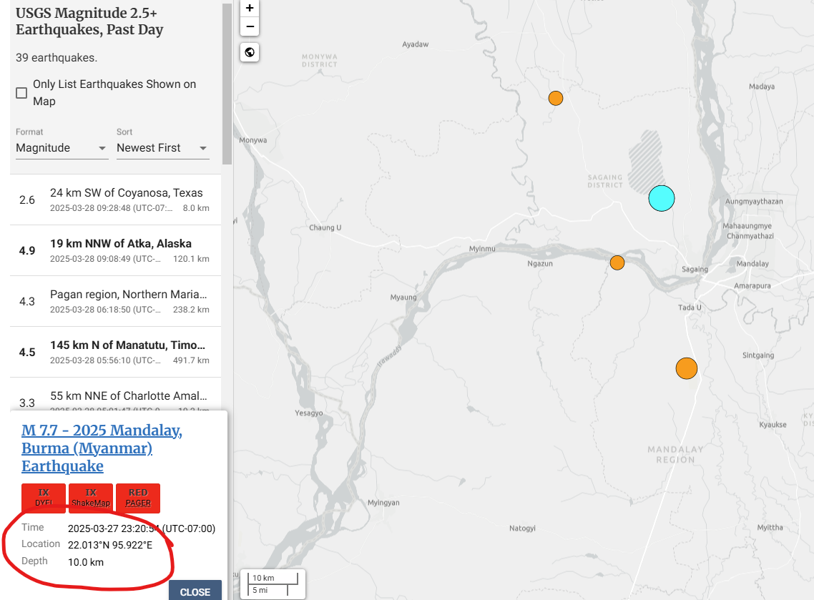Click the earthquake list scrollbar

227,84
